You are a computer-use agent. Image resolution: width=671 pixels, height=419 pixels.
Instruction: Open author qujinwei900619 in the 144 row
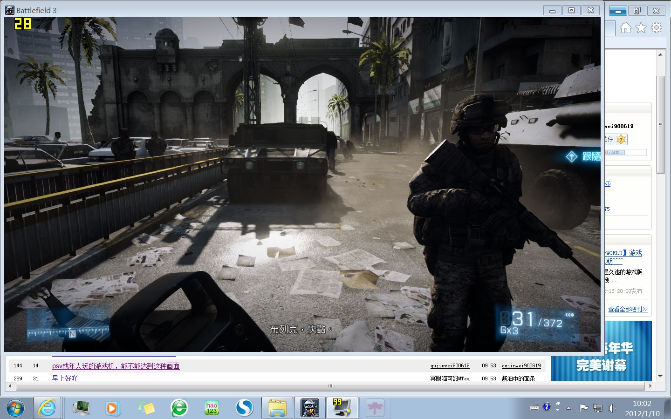click(450, 366)
